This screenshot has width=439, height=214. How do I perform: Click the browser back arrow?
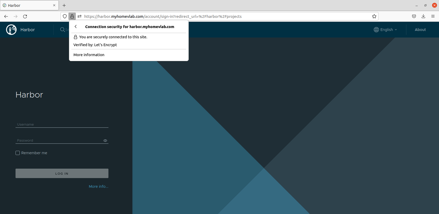(6, 16)
